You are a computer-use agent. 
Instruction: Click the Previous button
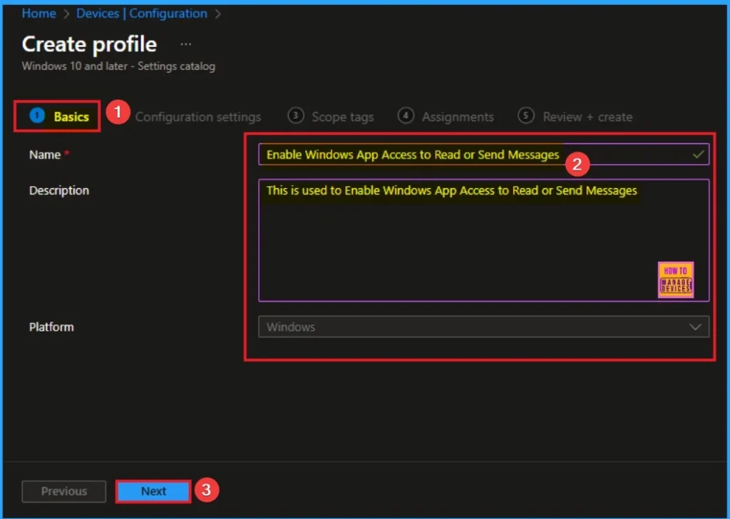[64, 491]
